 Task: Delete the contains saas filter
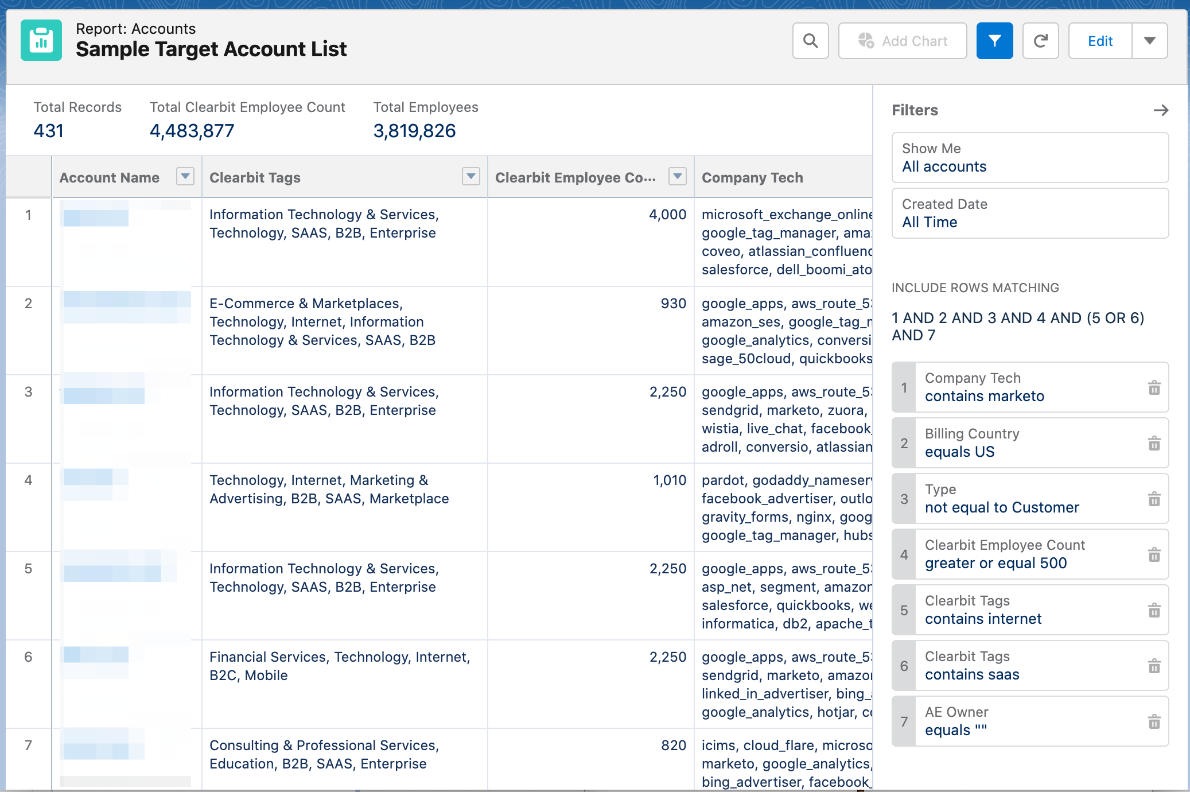pyautogui.click(x=1154, y=666)
